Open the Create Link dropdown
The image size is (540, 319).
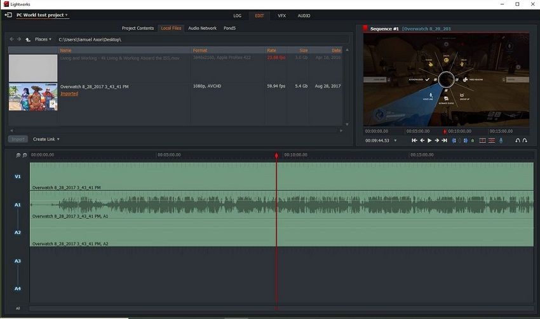pyautogui.click(x=46, y=139)
